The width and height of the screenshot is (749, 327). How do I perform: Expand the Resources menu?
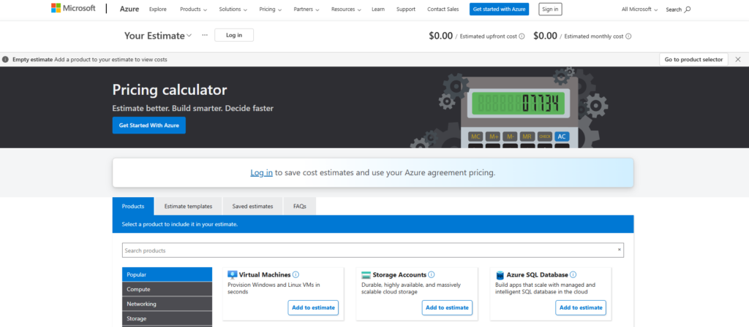click(x=346, y=9)
